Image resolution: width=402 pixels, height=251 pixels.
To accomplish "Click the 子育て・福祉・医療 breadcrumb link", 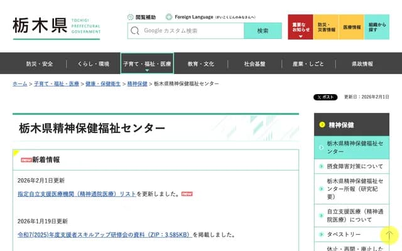I will coord(57,83).
